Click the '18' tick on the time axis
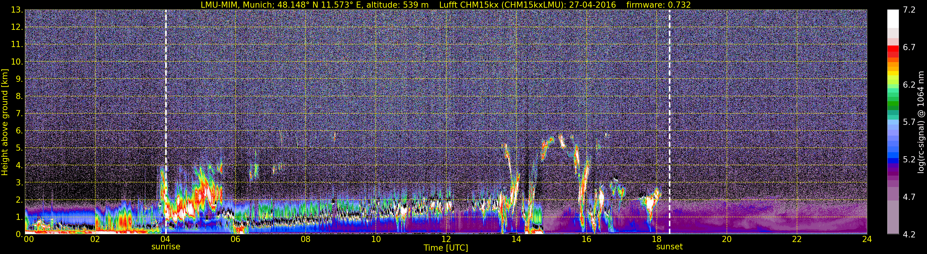 (x=656, y=239)
